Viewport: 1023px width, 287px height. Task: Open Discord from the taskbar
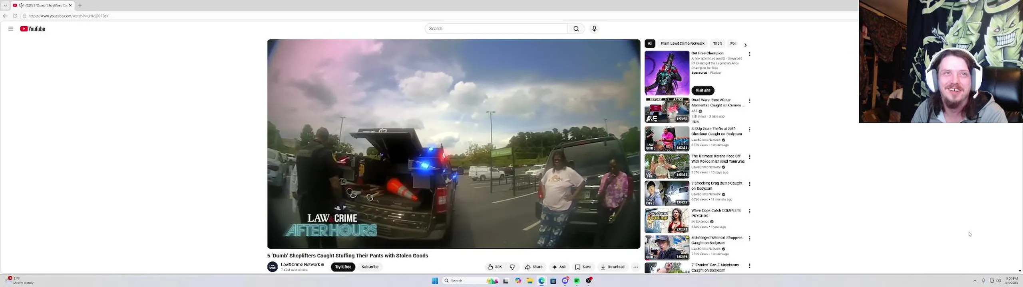coord(565,281)
